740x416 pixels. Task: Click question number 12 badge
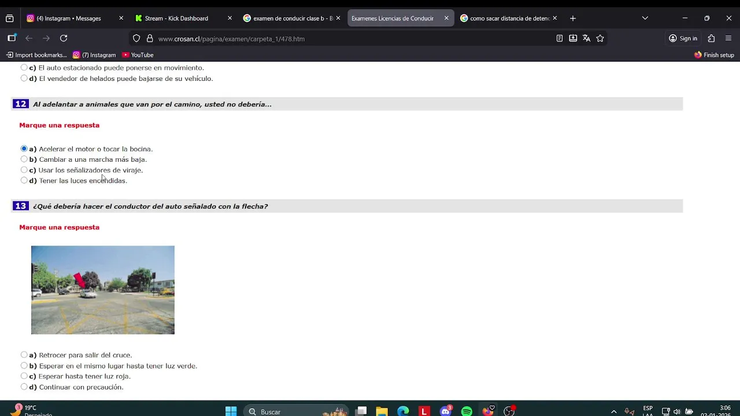(21, 104)
